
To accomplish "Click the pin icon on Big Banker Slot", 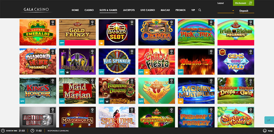I will (x=132, y=23).
